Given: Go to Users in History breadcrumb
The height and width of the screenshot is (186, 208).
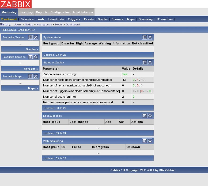Looking at the screenshot, I should pos(17,25).
